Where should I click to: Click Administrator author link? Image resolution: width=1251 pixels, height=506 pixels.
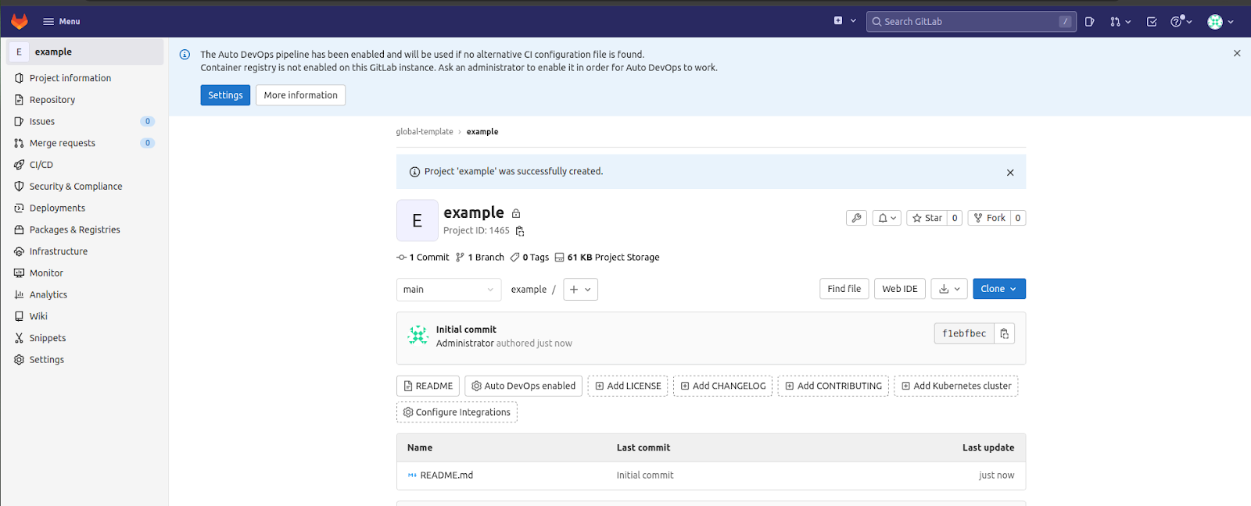(x=465, y=344)
